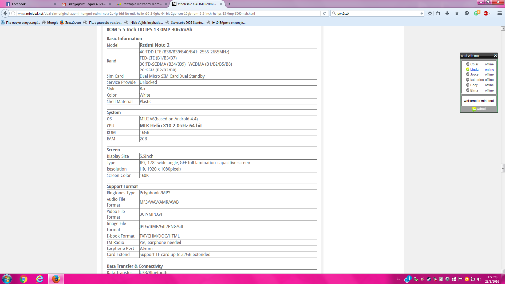
Task: Click the address bar URL field
Action: click(x=168, y=13)
